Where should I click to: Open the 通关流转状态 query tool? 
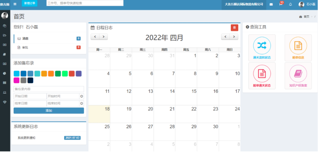(x=262, y=48)
